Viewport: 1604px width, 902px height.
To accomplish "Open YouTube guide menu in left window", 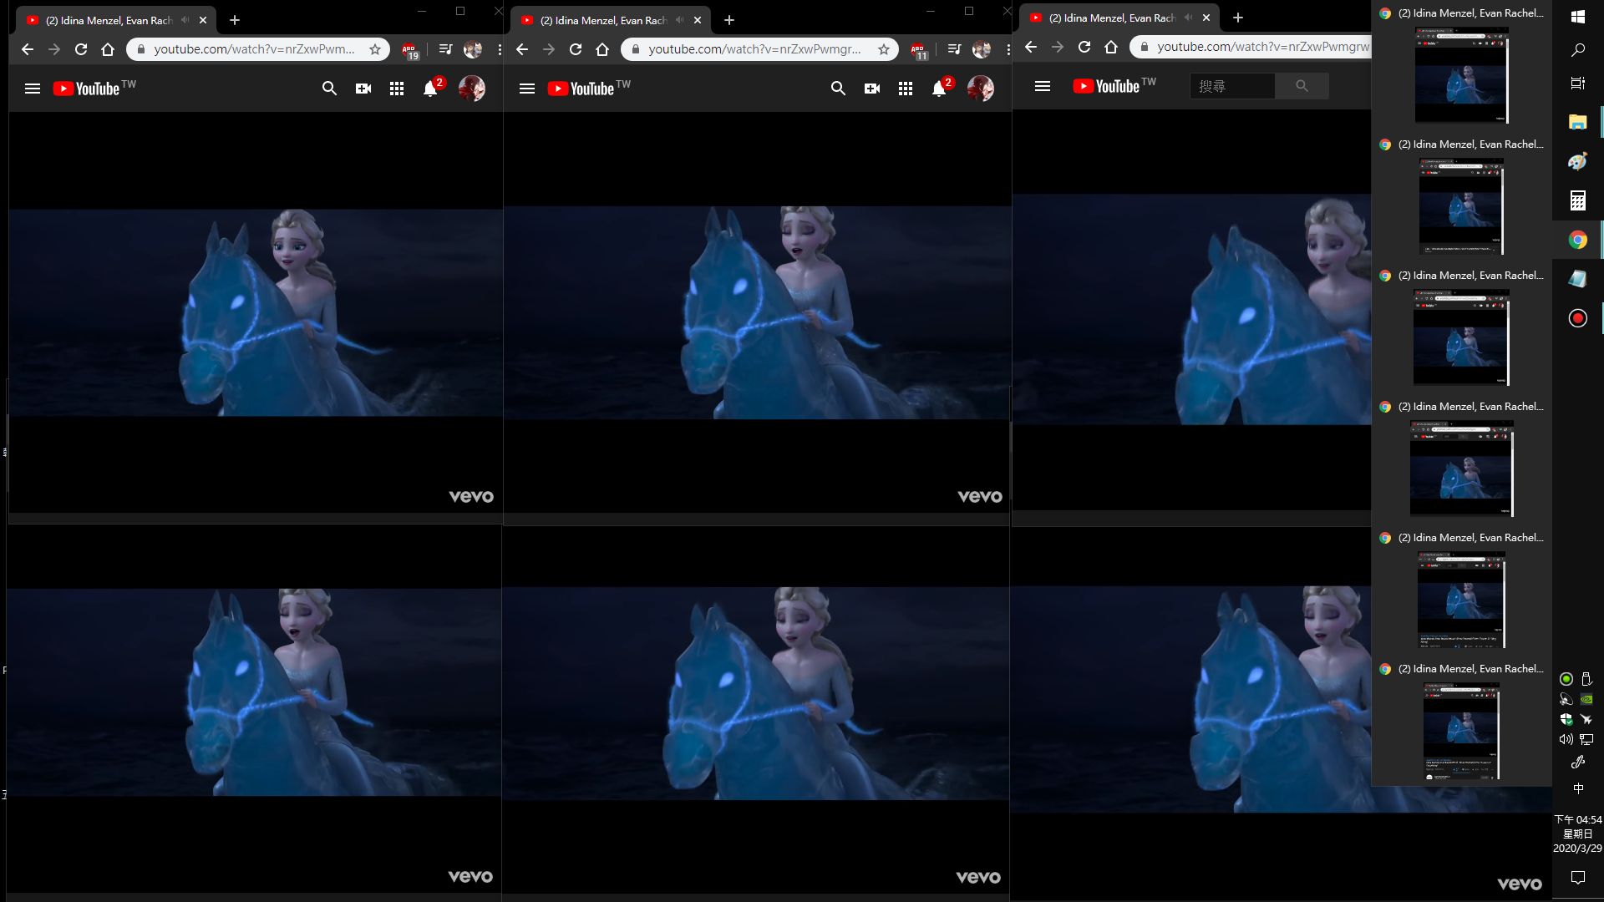I will [33, 89].
